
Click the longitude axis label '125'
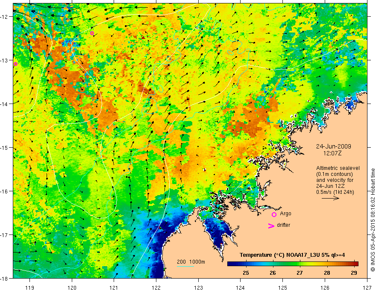(x=283, y=288)
